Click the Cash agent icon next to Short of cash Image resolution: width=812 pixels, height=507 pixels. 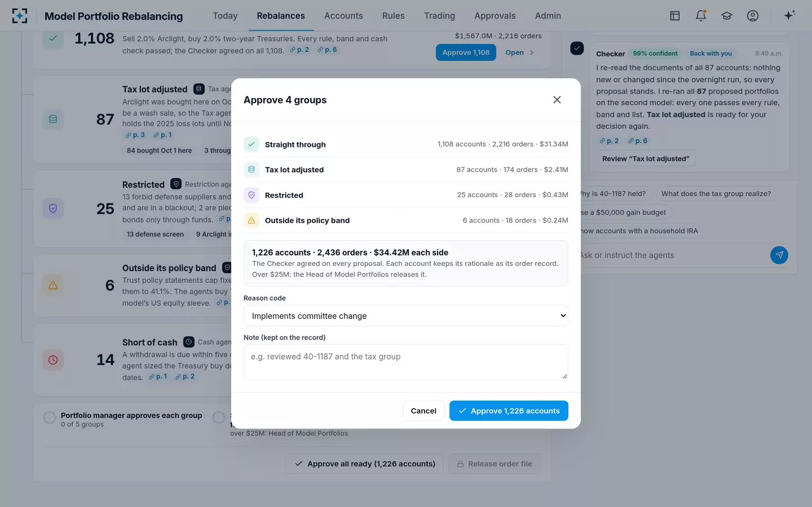point(189,342)
